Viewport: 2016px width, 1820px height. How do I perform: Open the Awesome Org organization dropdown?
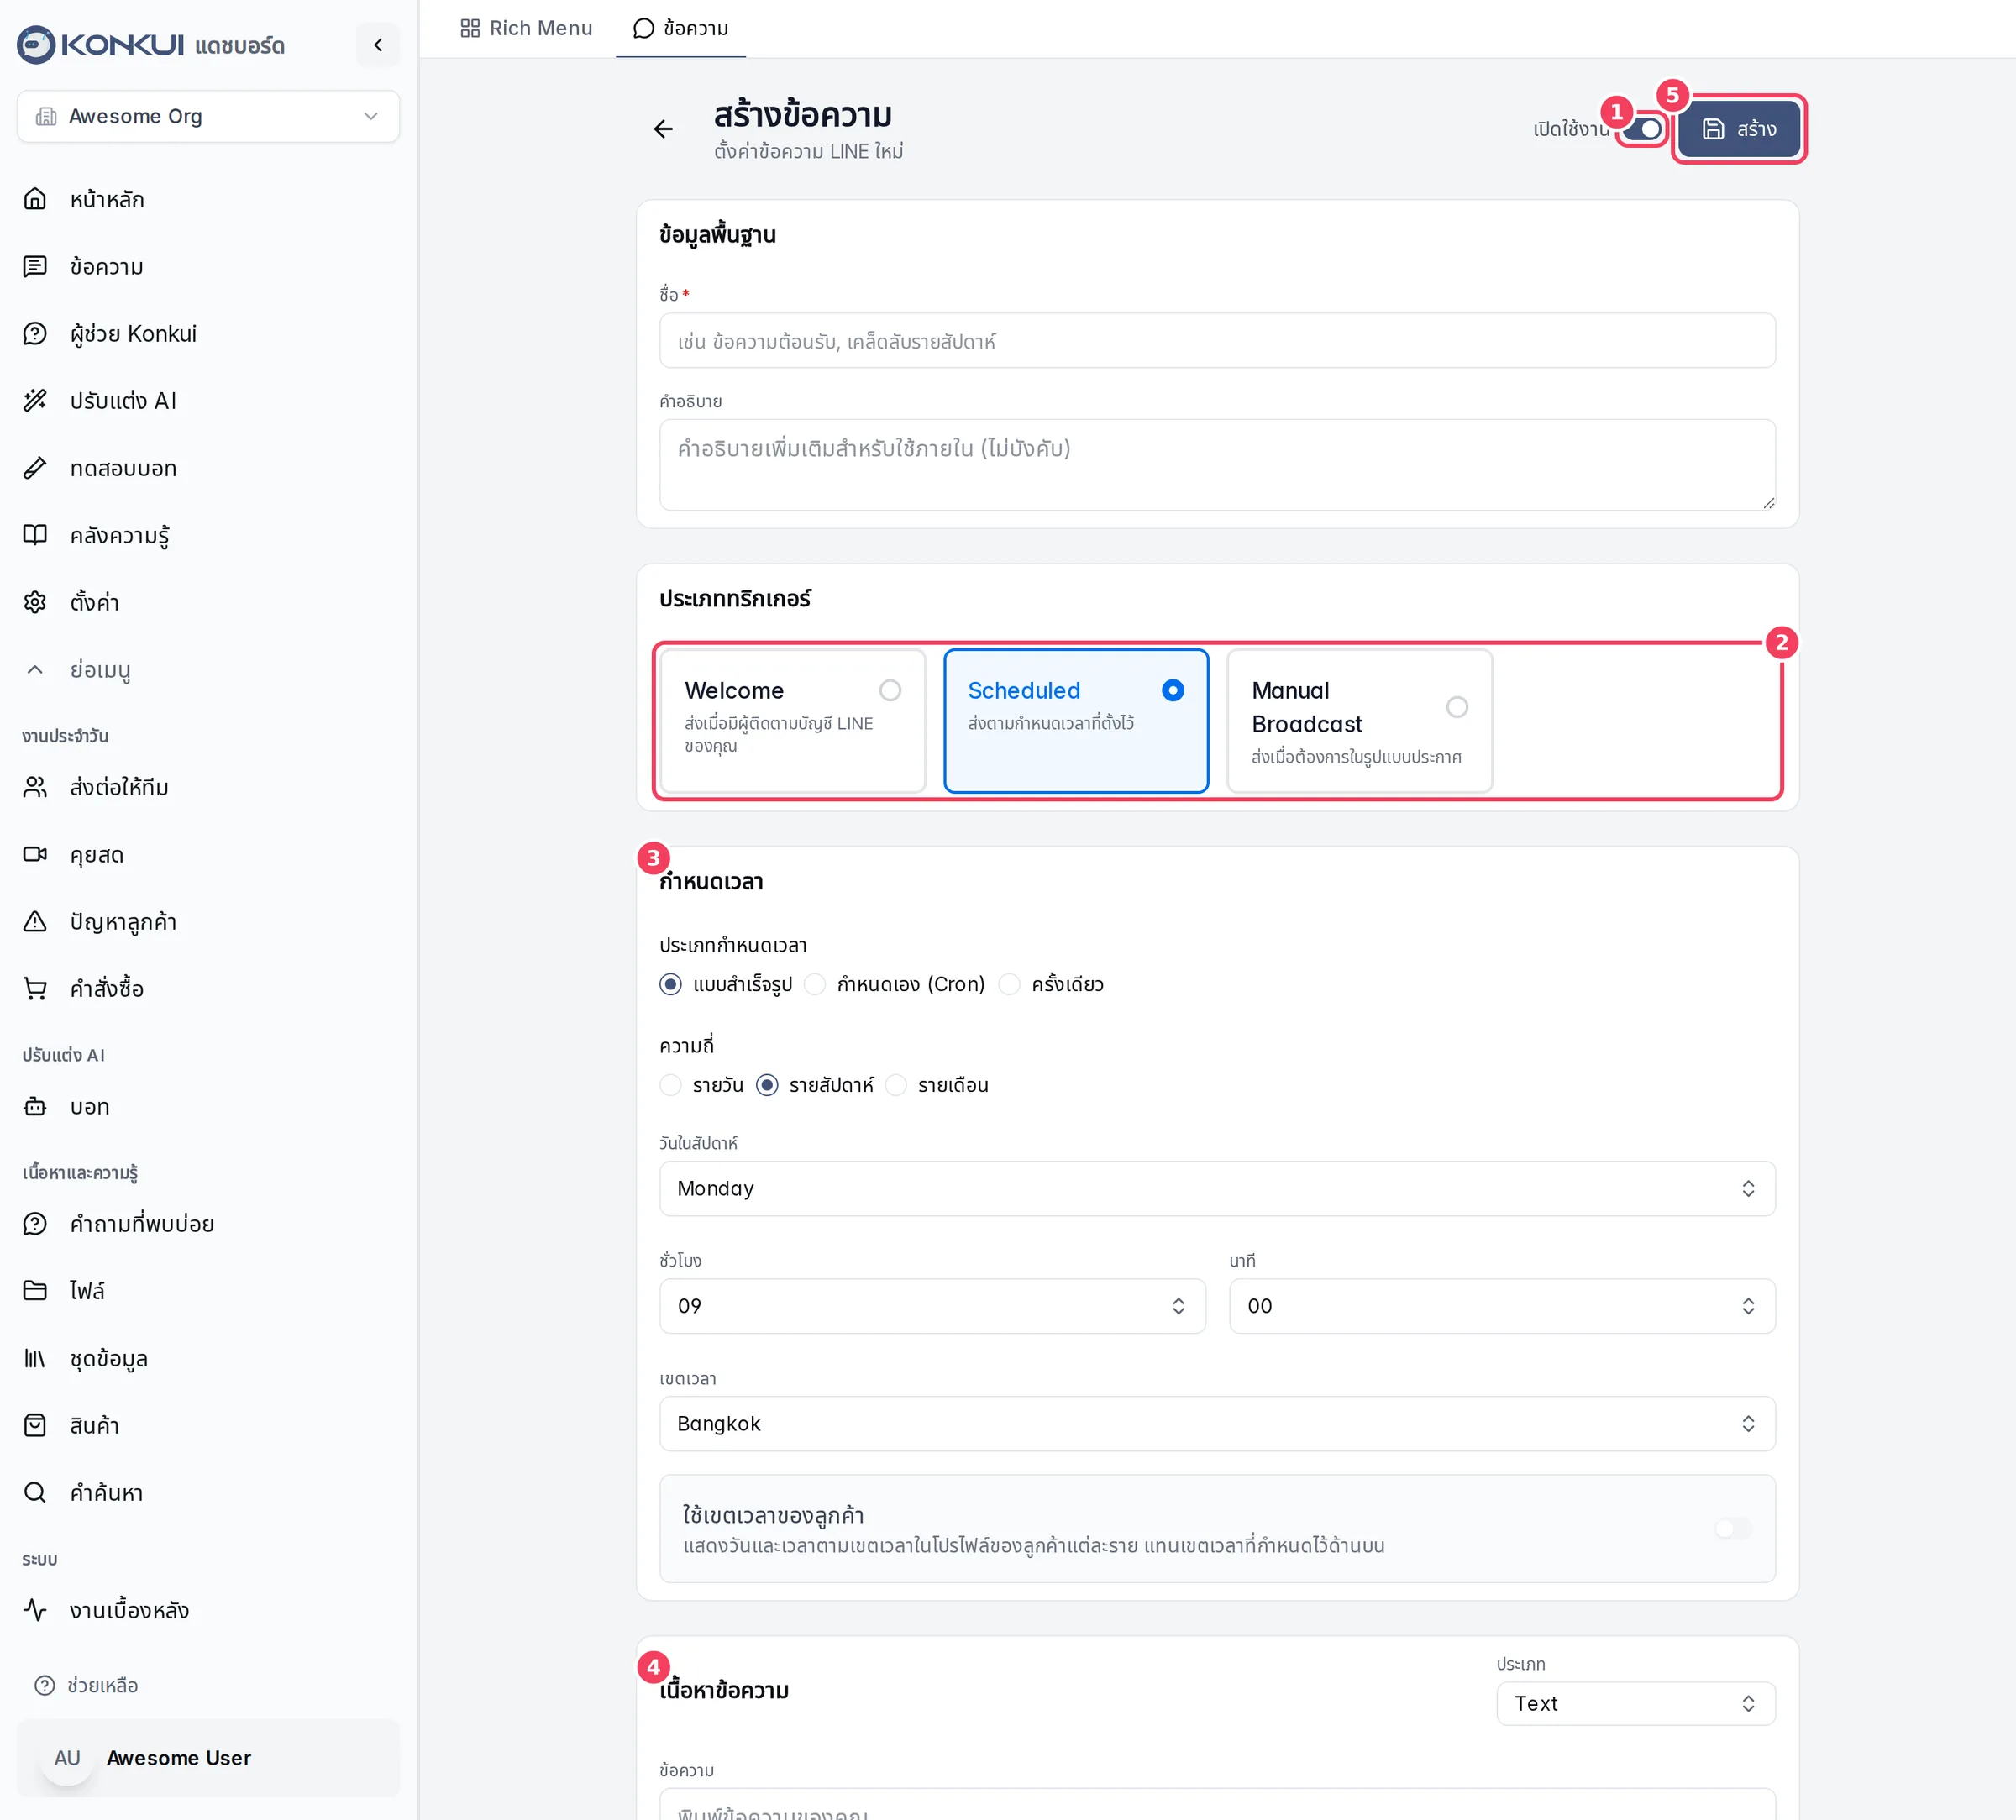(x=208, y=116)
